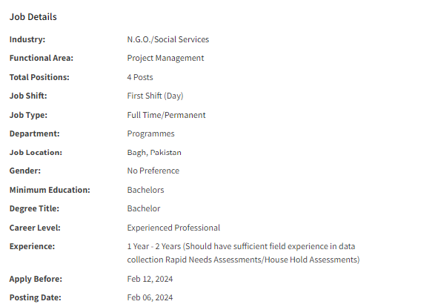The width and height of the screenshot is (438, 307).
Task: Click the Bagh, Pakistan job location
Action: [x=154, y=152]
